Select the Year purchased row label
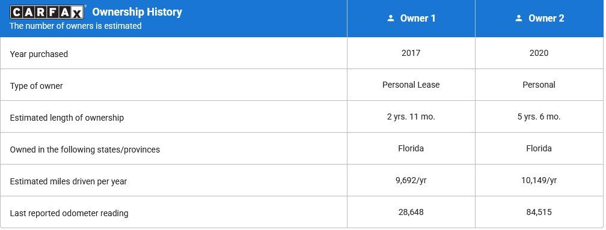 click(x=38, y=54)
